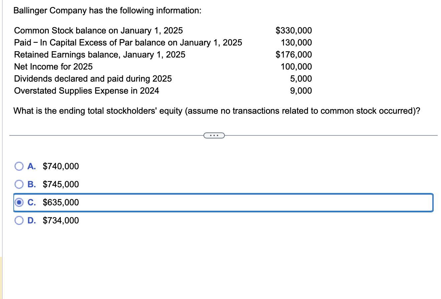
Task: Click the $734,000 answer text
Action: point(60,220)
